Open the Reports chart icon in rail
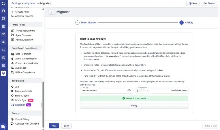The height and width of the screenshot is (130, 220). point(3,65)
